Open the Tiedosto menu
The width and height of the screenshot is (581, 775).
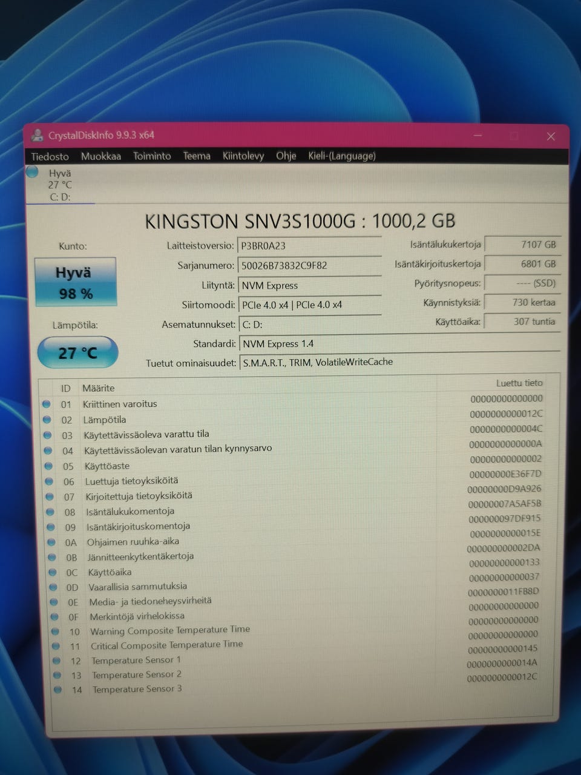pyautogui.click(x=50, y=156)
